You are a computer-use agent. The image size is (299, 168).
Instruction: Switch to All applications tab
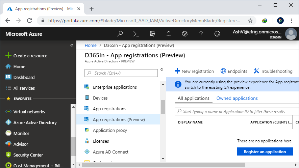(193, 98)
